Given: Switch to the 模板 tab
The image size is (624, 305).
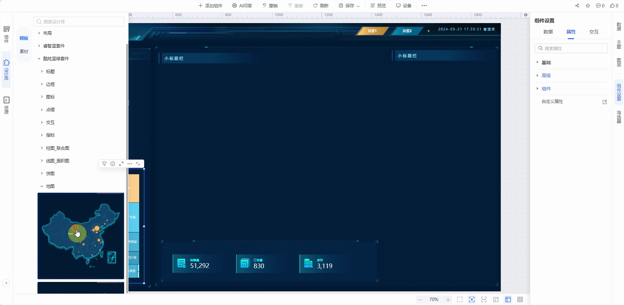Looking at the screenshot, I should (x=24, y=38).
